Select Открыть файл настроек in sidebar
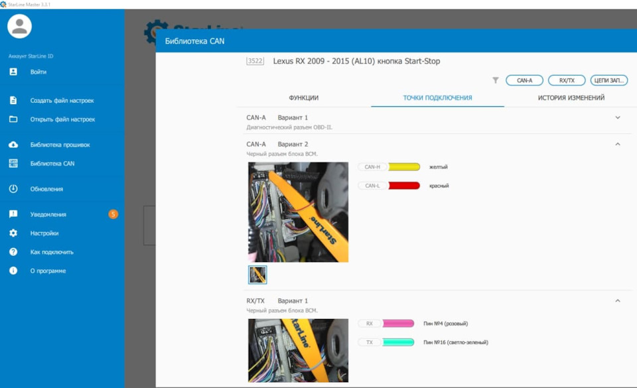This screenshot has width=637, height=388. 62,119
